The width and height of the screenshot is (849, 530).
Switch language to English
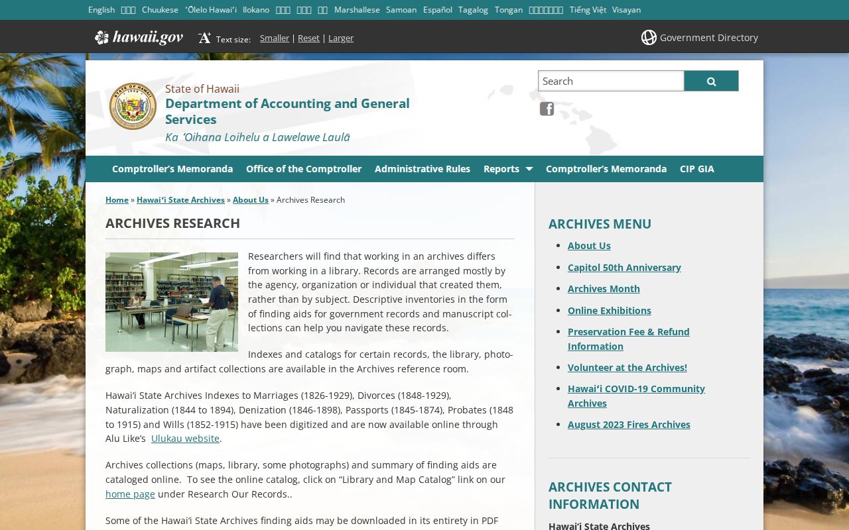click(x=101, y=9)
